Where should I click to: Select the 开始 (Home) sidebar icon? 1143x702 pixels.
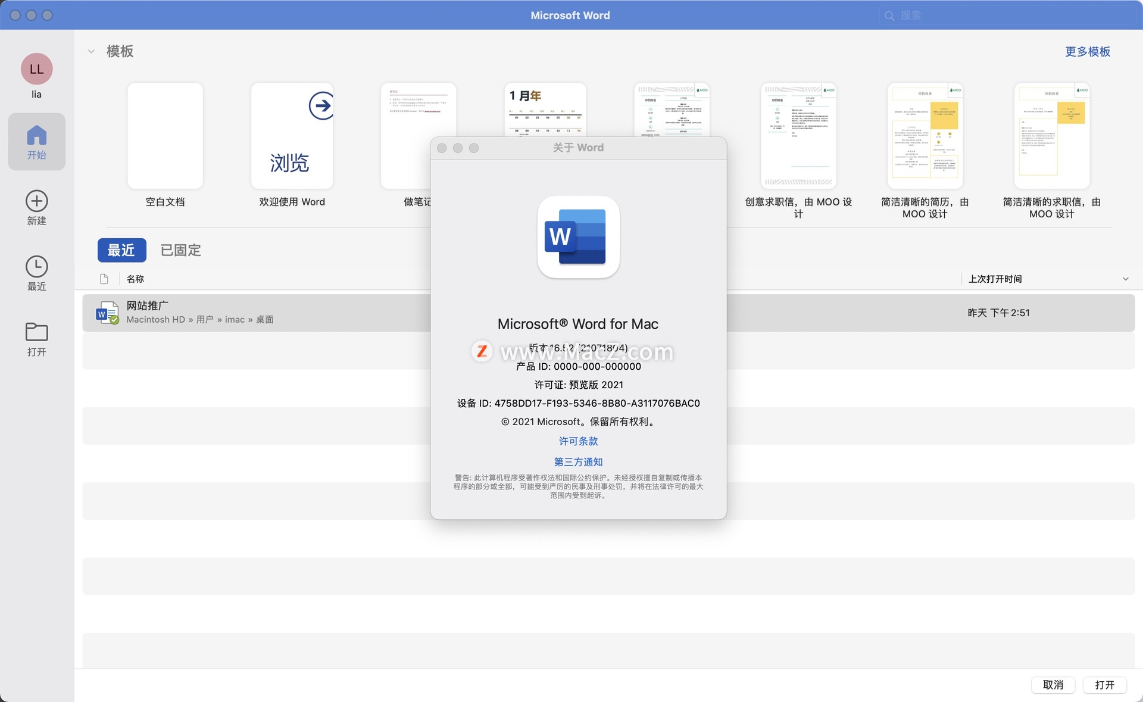click(36, 141)
